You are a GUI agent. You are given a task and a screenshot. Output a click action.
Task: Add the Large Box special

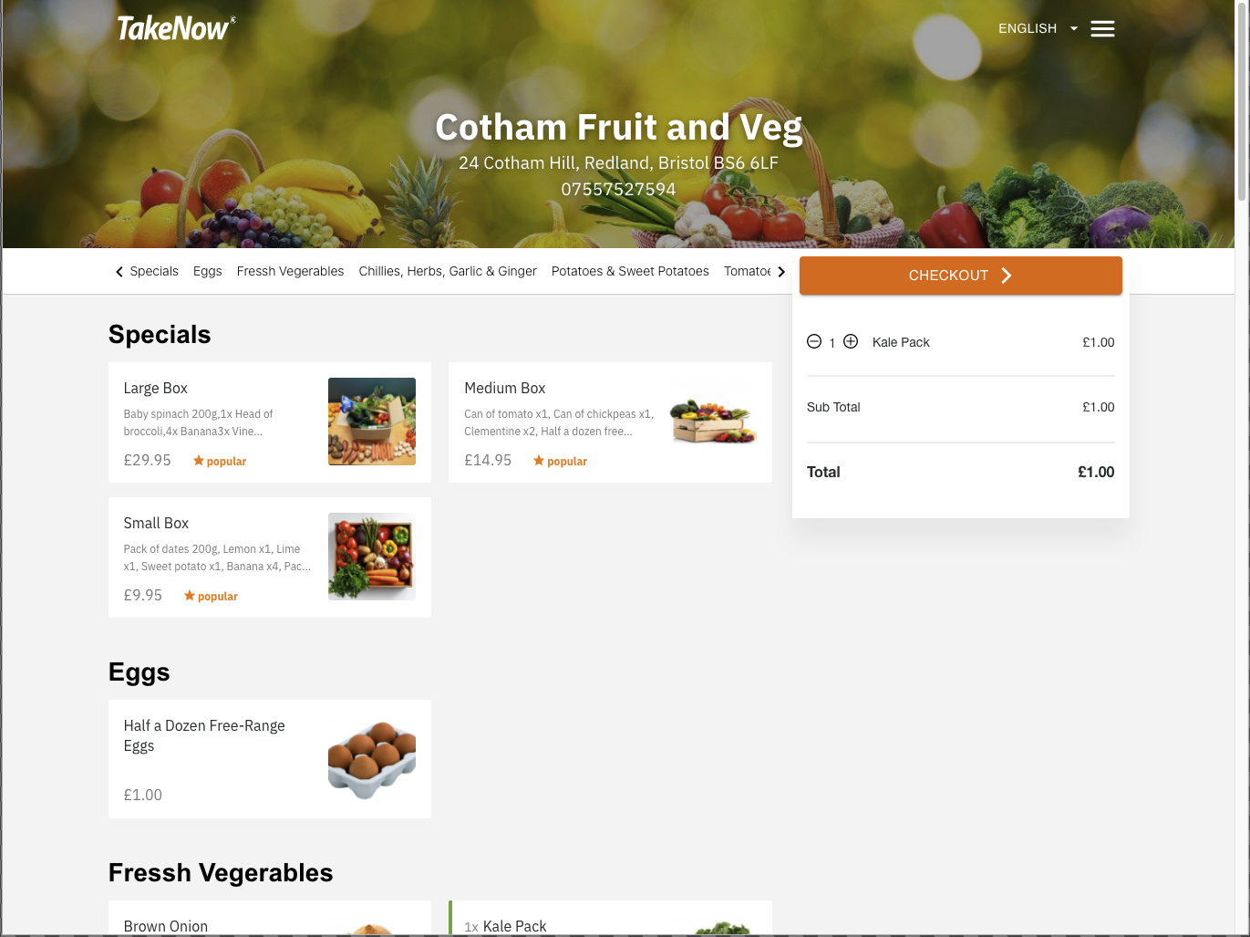pyautogui.click(x=270, y=422)
